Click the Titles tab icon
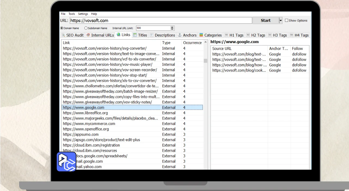Image resolution: width=349 pixels, height=191 pixels. (135, 35)
